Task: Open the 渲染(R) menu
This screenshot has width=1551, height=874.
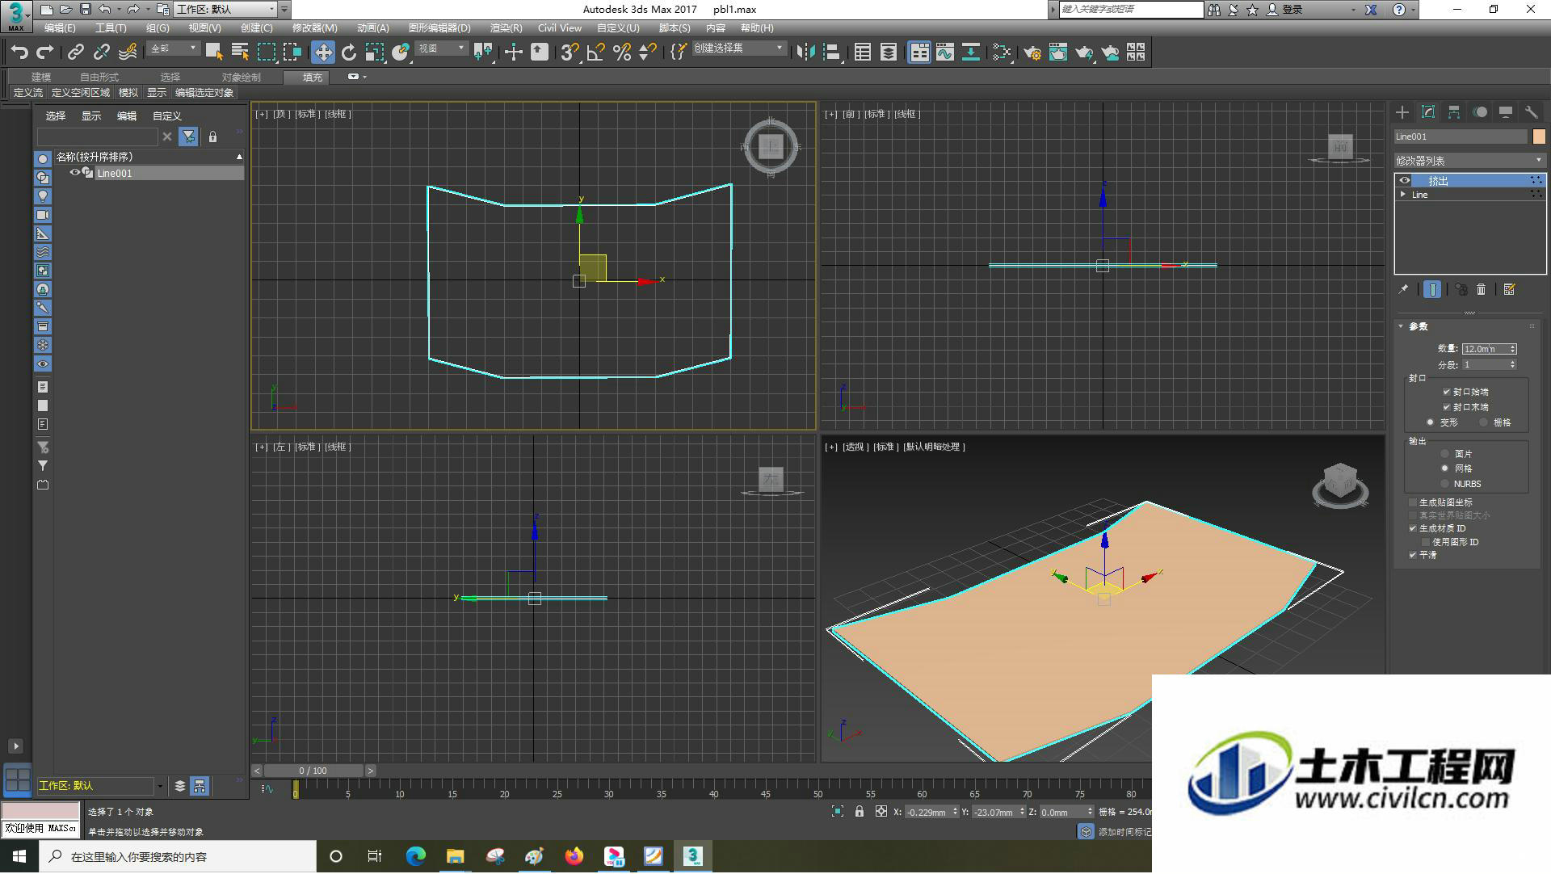Action: click(x=506, y=28)
